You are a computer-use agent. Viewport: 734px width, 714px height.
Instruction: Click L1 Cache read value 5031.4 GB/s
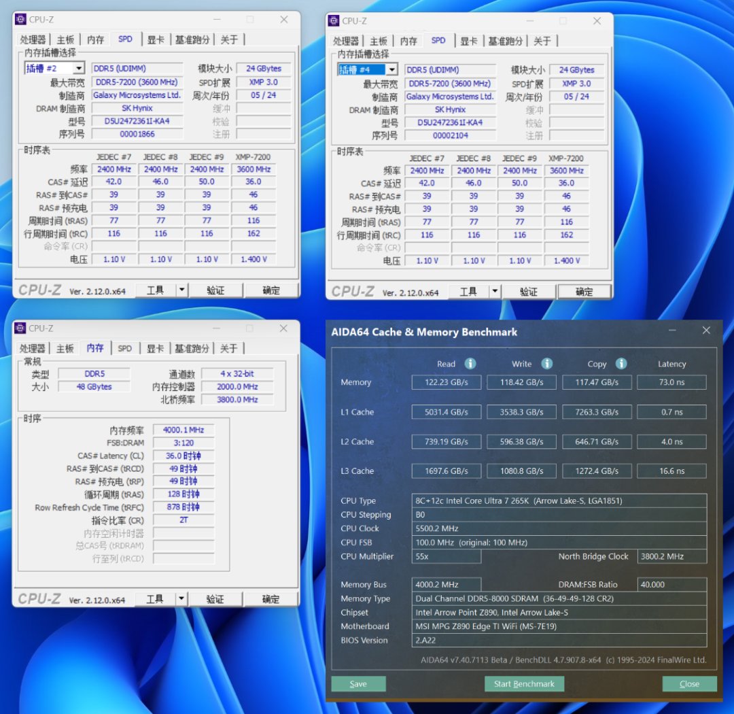tap(447, 412)
